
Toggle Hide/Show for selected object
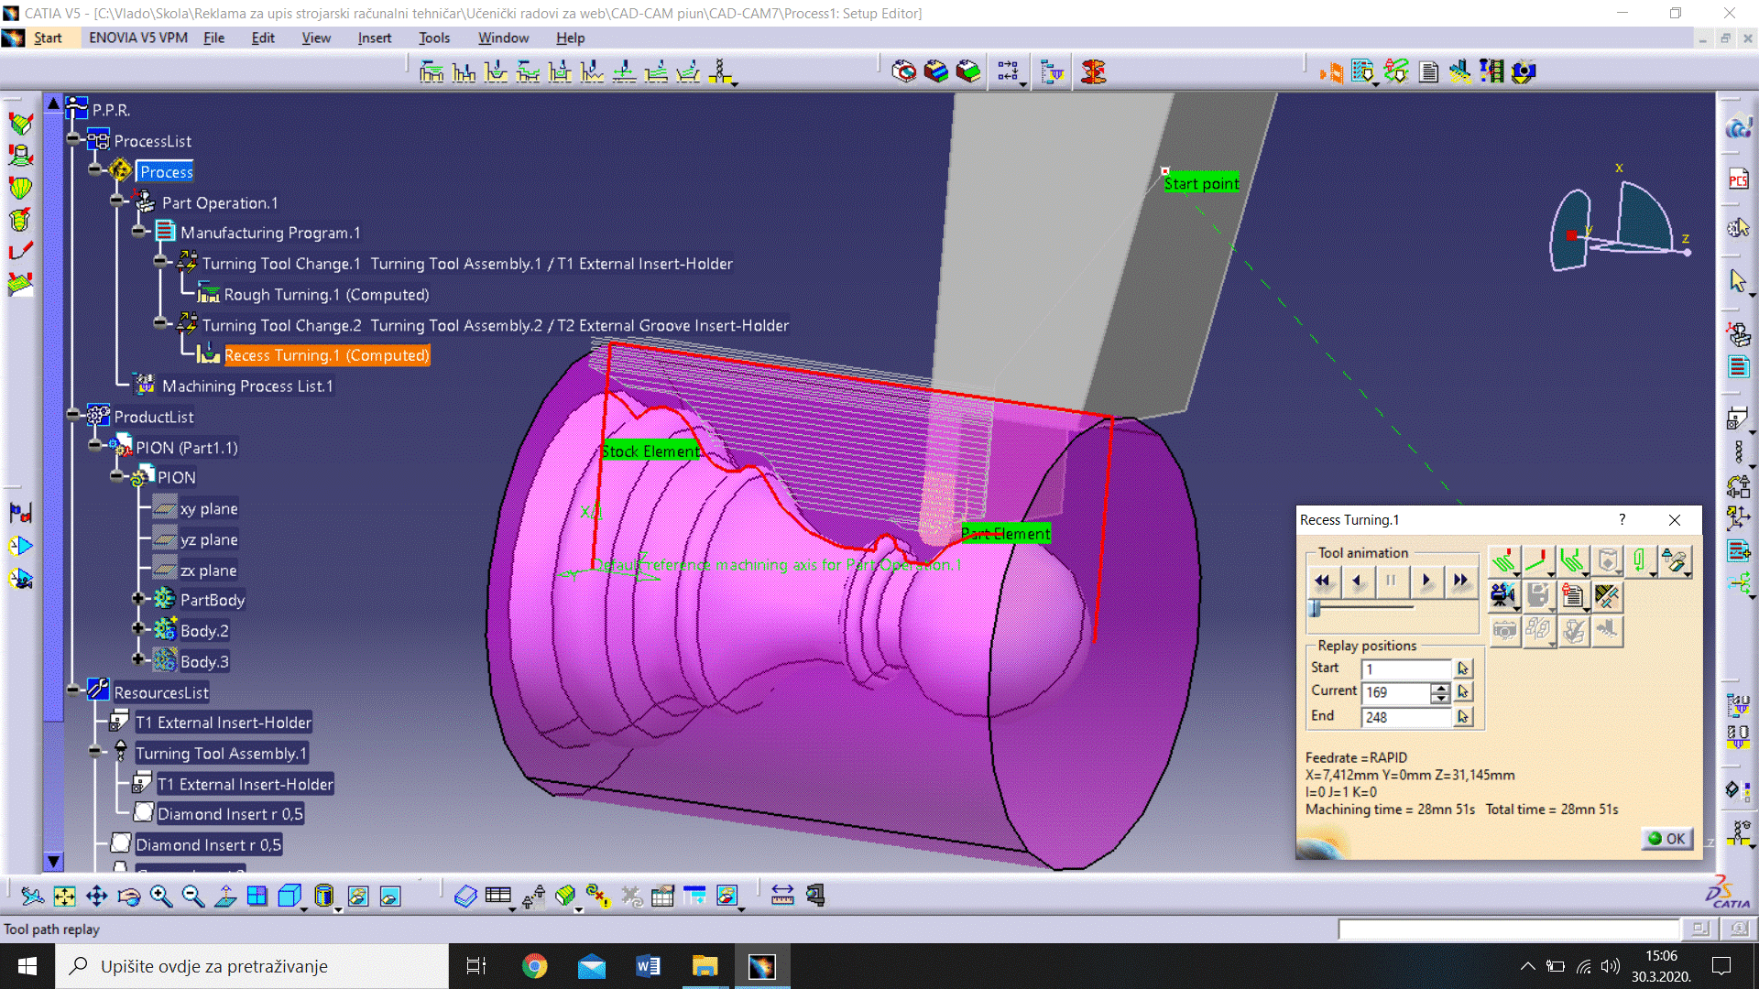coord(357,896)
